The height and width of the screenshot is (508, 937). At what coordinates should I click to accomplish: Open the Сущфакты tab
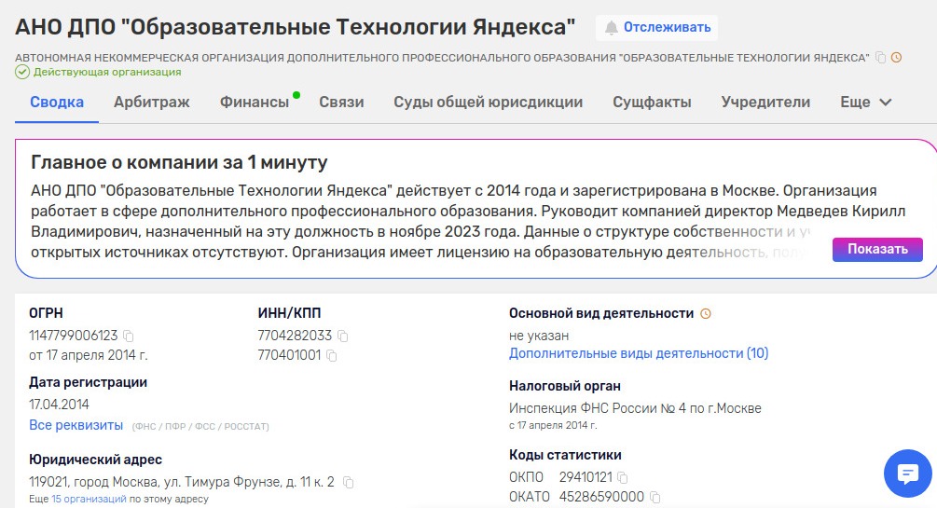(x=652, y=103)
